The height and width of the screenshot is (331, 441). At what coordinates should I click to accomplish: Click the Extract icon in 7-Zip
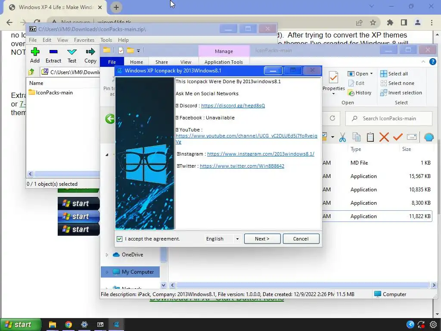pos(53,52)
